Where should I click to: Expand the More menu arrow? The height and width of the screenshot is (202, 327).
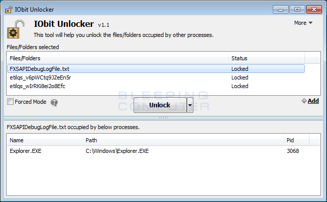tap(310, 23)
